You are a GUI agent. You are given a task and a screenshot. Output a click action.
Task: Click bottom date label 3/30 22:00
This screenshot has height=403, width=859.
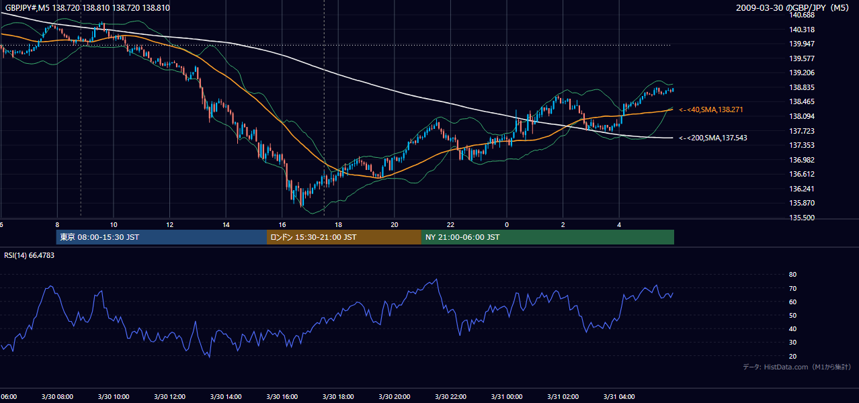click(450, 396)
